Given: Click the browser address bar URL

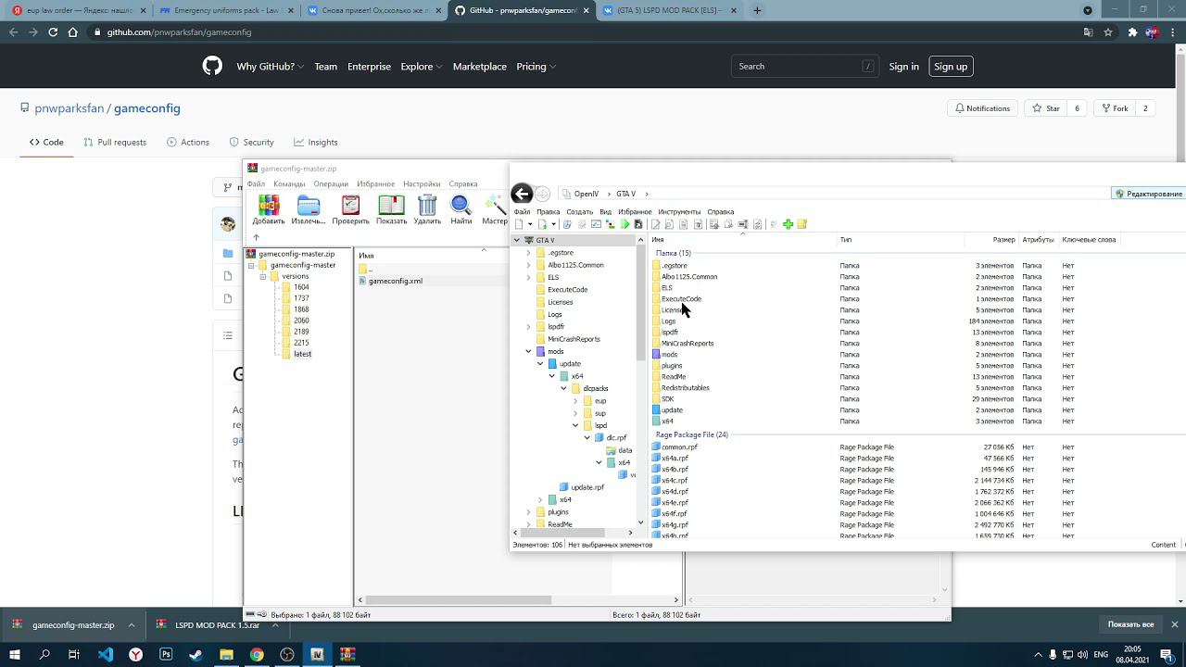Looking at the screenshot, I should 179,31.
